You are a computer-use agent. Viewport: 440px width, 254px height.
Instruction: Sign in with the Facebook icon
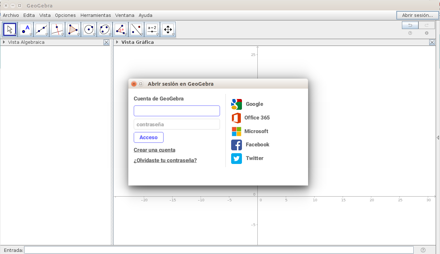click(x=237, y=145)
